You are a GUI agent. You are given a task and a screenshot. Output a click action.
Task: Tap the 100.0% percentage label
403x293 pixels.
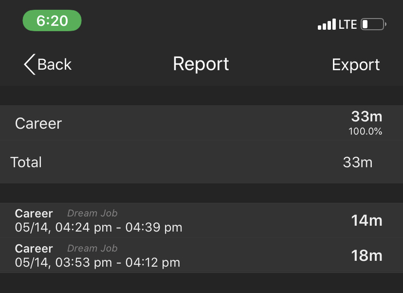[365, 132]
